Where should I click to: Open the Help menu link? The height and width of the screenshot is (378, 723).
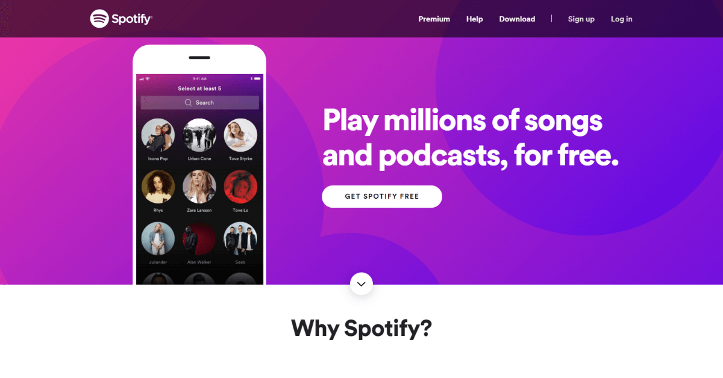point(475,19)
